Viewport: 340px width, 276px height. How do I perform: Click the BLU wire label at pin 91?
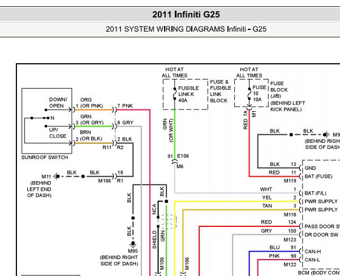click(x=274, y=247)
